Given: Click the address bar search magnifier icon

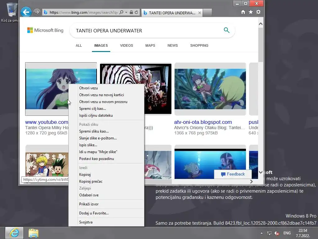Looking at the screenshot, I should [x=121, y=12].
